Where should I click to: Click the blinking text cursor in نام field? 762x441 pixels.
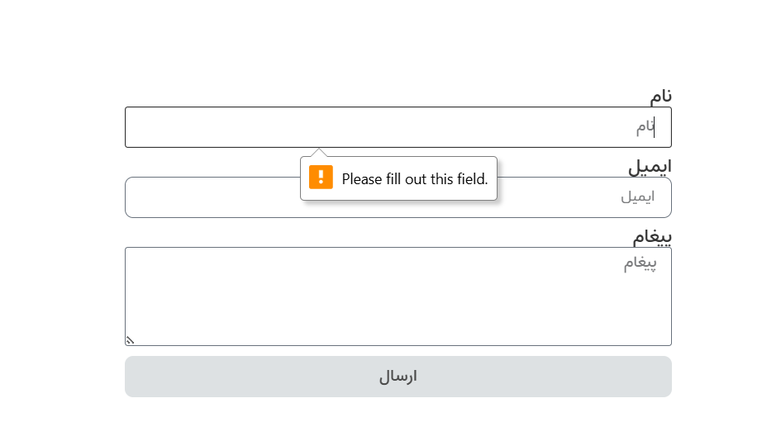click(654, 127)
